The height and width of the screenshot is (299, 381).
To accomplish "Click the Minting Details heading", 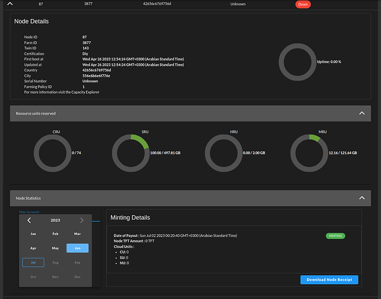I will tap(130, 218).
